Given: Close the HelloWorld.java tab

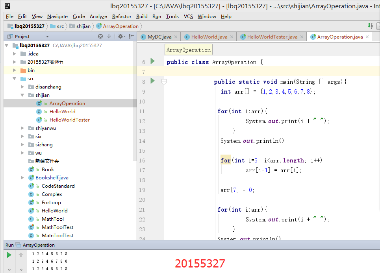Looking at the screenshot, I should coord(232,37).
